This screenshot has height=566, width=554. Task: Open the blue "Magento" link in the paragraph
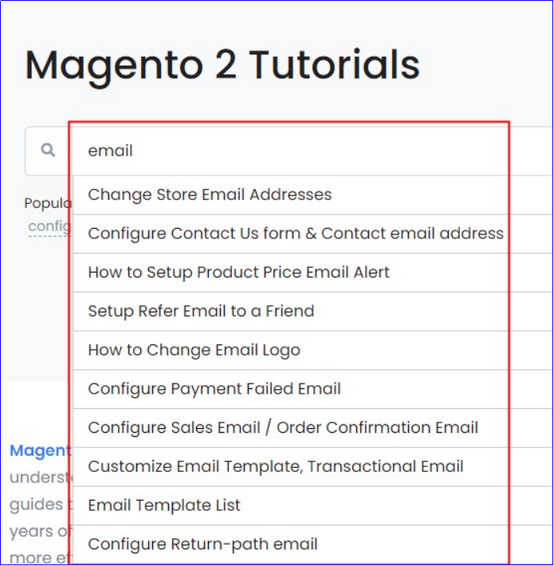(x=41, y=450)
